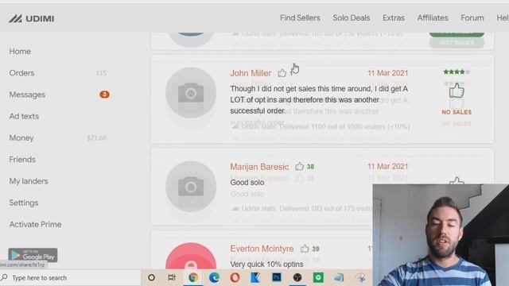
Task: Click 'Very quick 10% optins' review text
Action: 267,265
